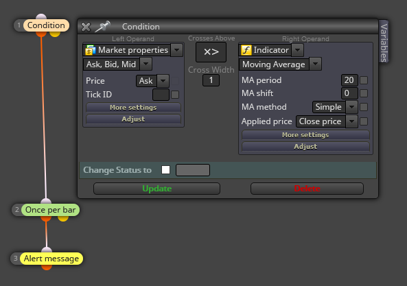Click Once per bar's top input connector
This screenshot has height=286, width=407.
pyautogui.click(x=46, y=201)
